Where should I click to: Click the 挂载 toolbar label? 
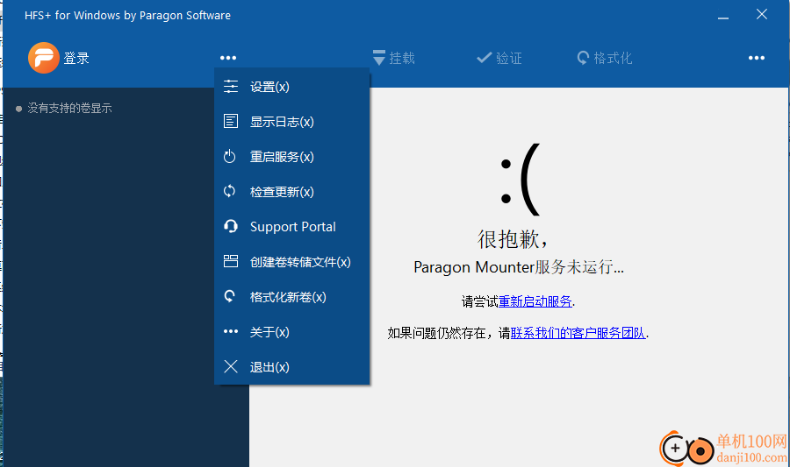[x=402, y=59]
